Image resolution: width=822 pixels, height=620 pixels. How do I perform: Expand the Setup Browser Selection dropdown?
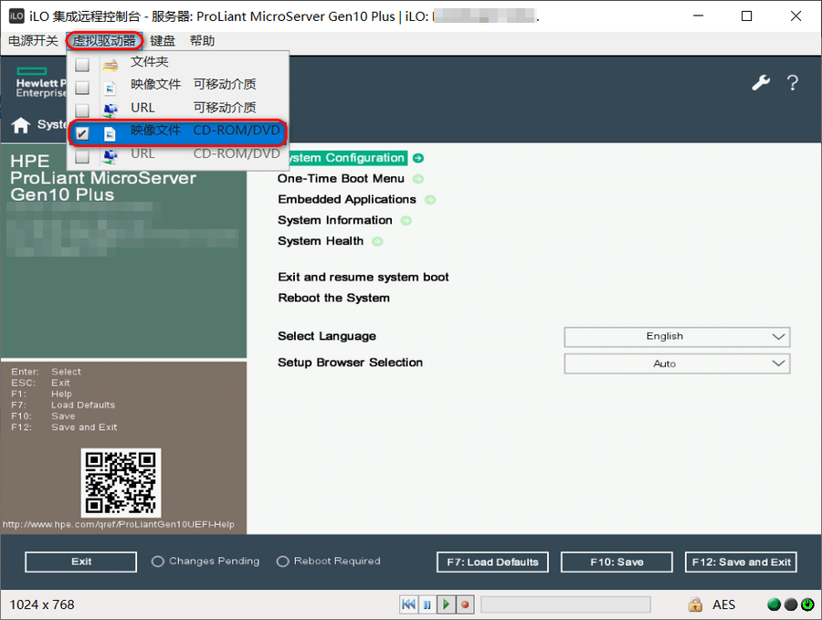[x=677, y=363]
